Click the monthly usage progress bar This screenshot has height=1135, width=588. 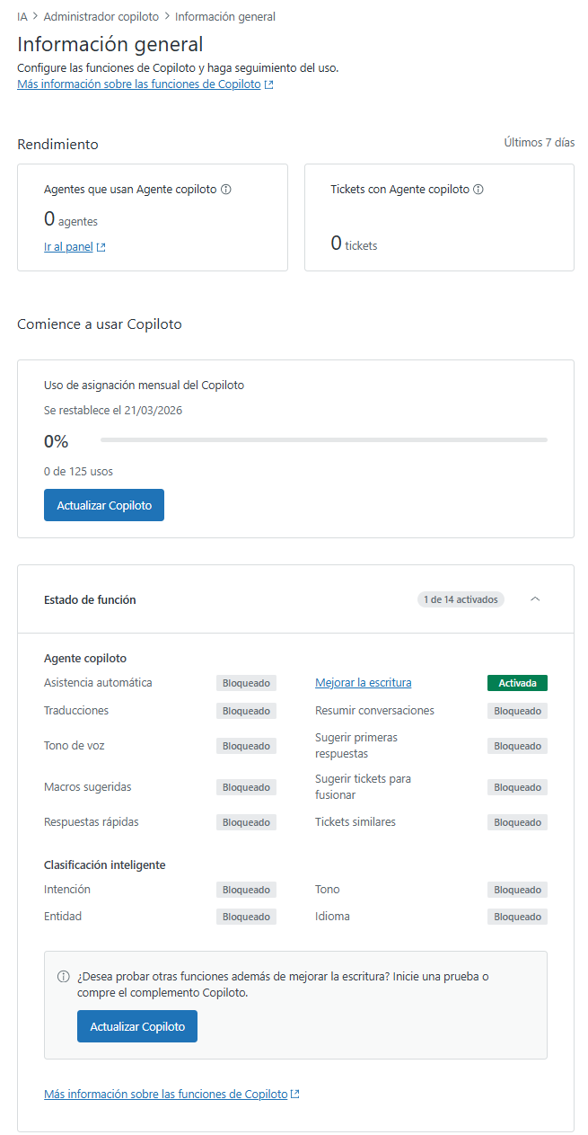point(323,440)
